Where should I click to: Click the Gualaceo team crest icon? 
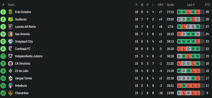pos(10,19)
